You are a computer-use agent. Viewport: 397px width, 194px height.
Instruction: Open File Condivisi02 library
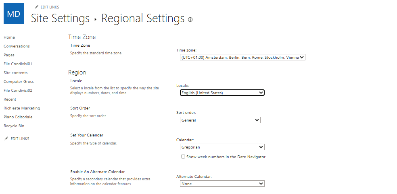click(18, 91)
